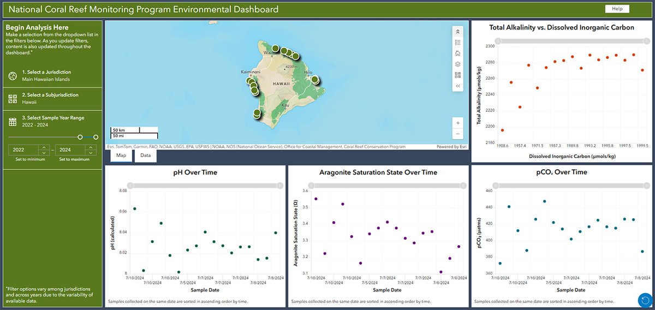
Task: Increase the 2024 end year by one
Action: coord(90,147)
